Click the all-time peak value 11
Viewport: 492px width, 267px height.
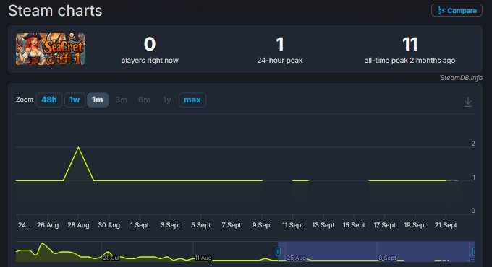click(410, 44)
